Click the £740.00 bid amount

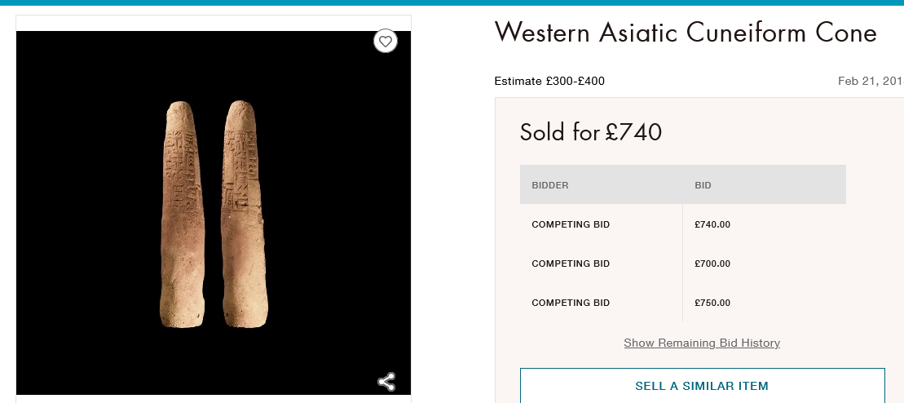tap(712, 224)
